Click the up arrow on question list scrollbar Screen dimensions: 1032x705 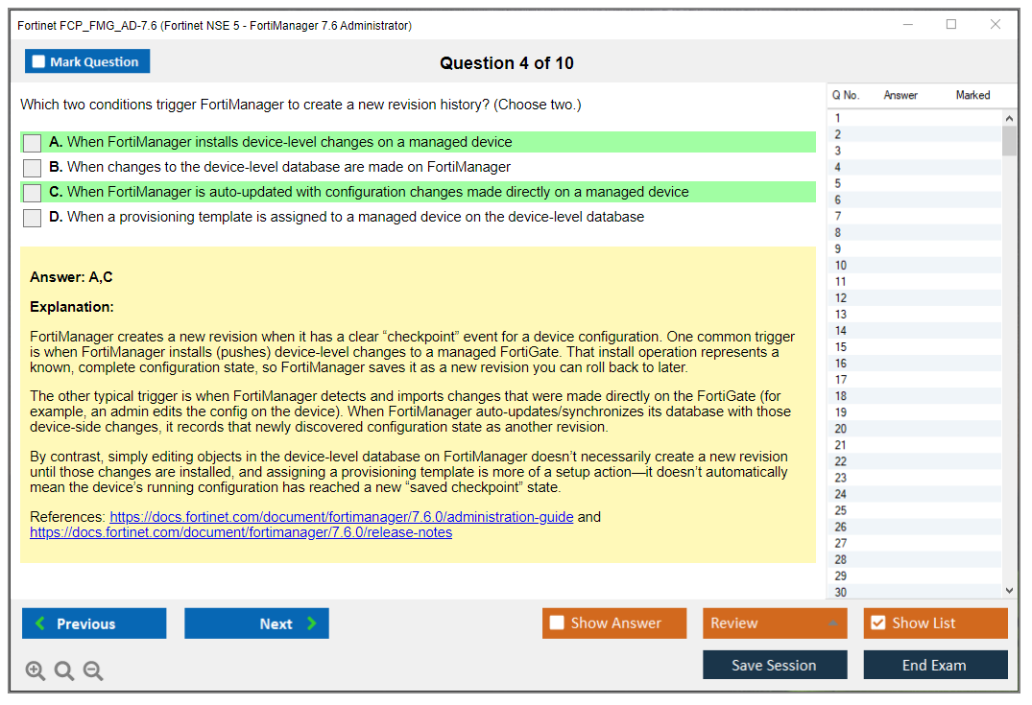pos(1010,117)
